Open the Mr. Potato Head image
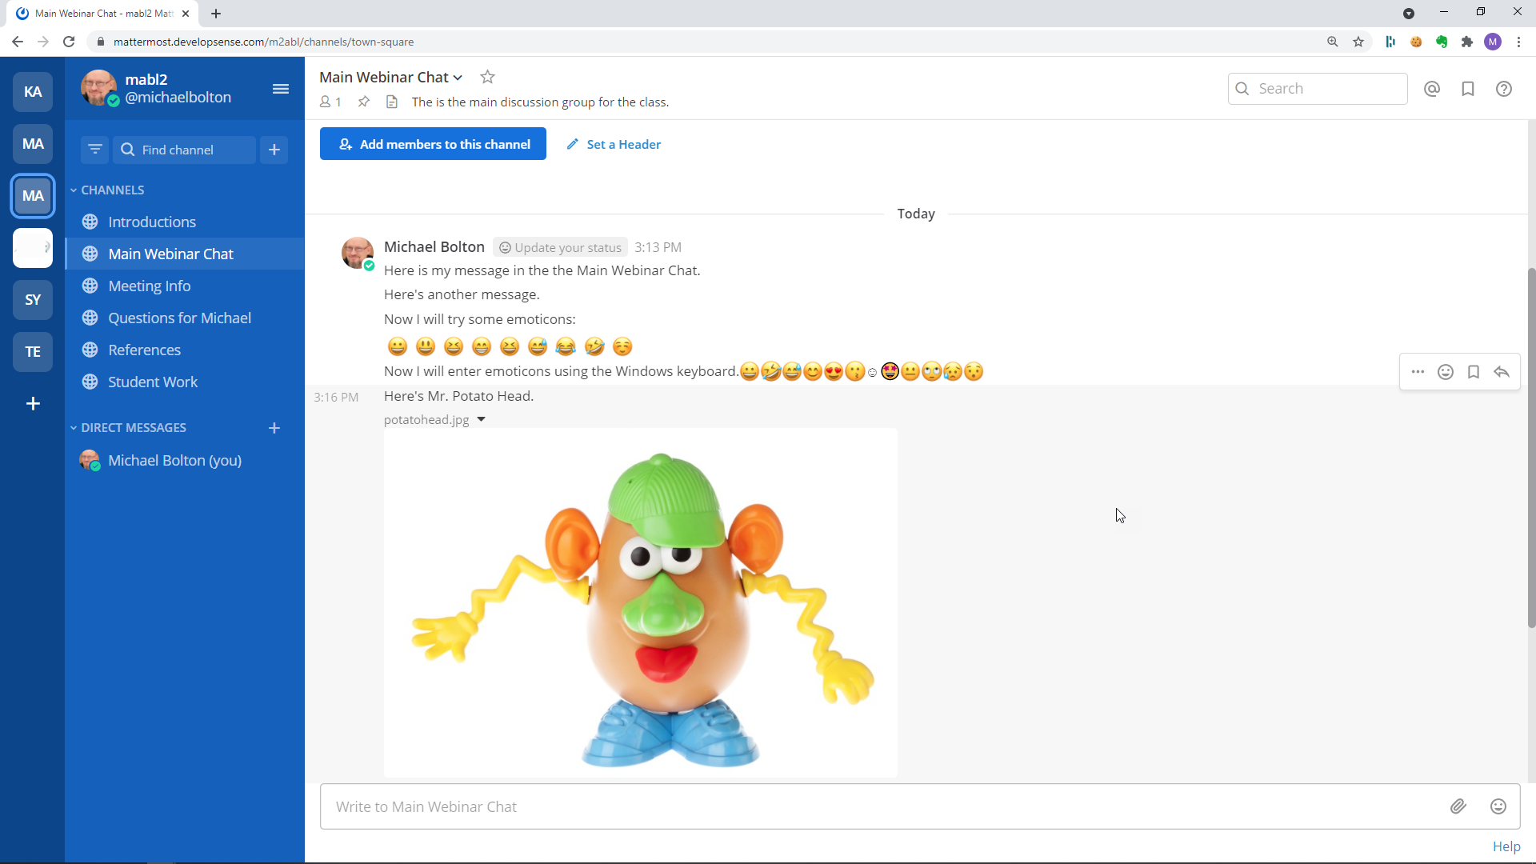Viewport: 1536px width, 864px height. pyautogui.click(x=640, y=602)
